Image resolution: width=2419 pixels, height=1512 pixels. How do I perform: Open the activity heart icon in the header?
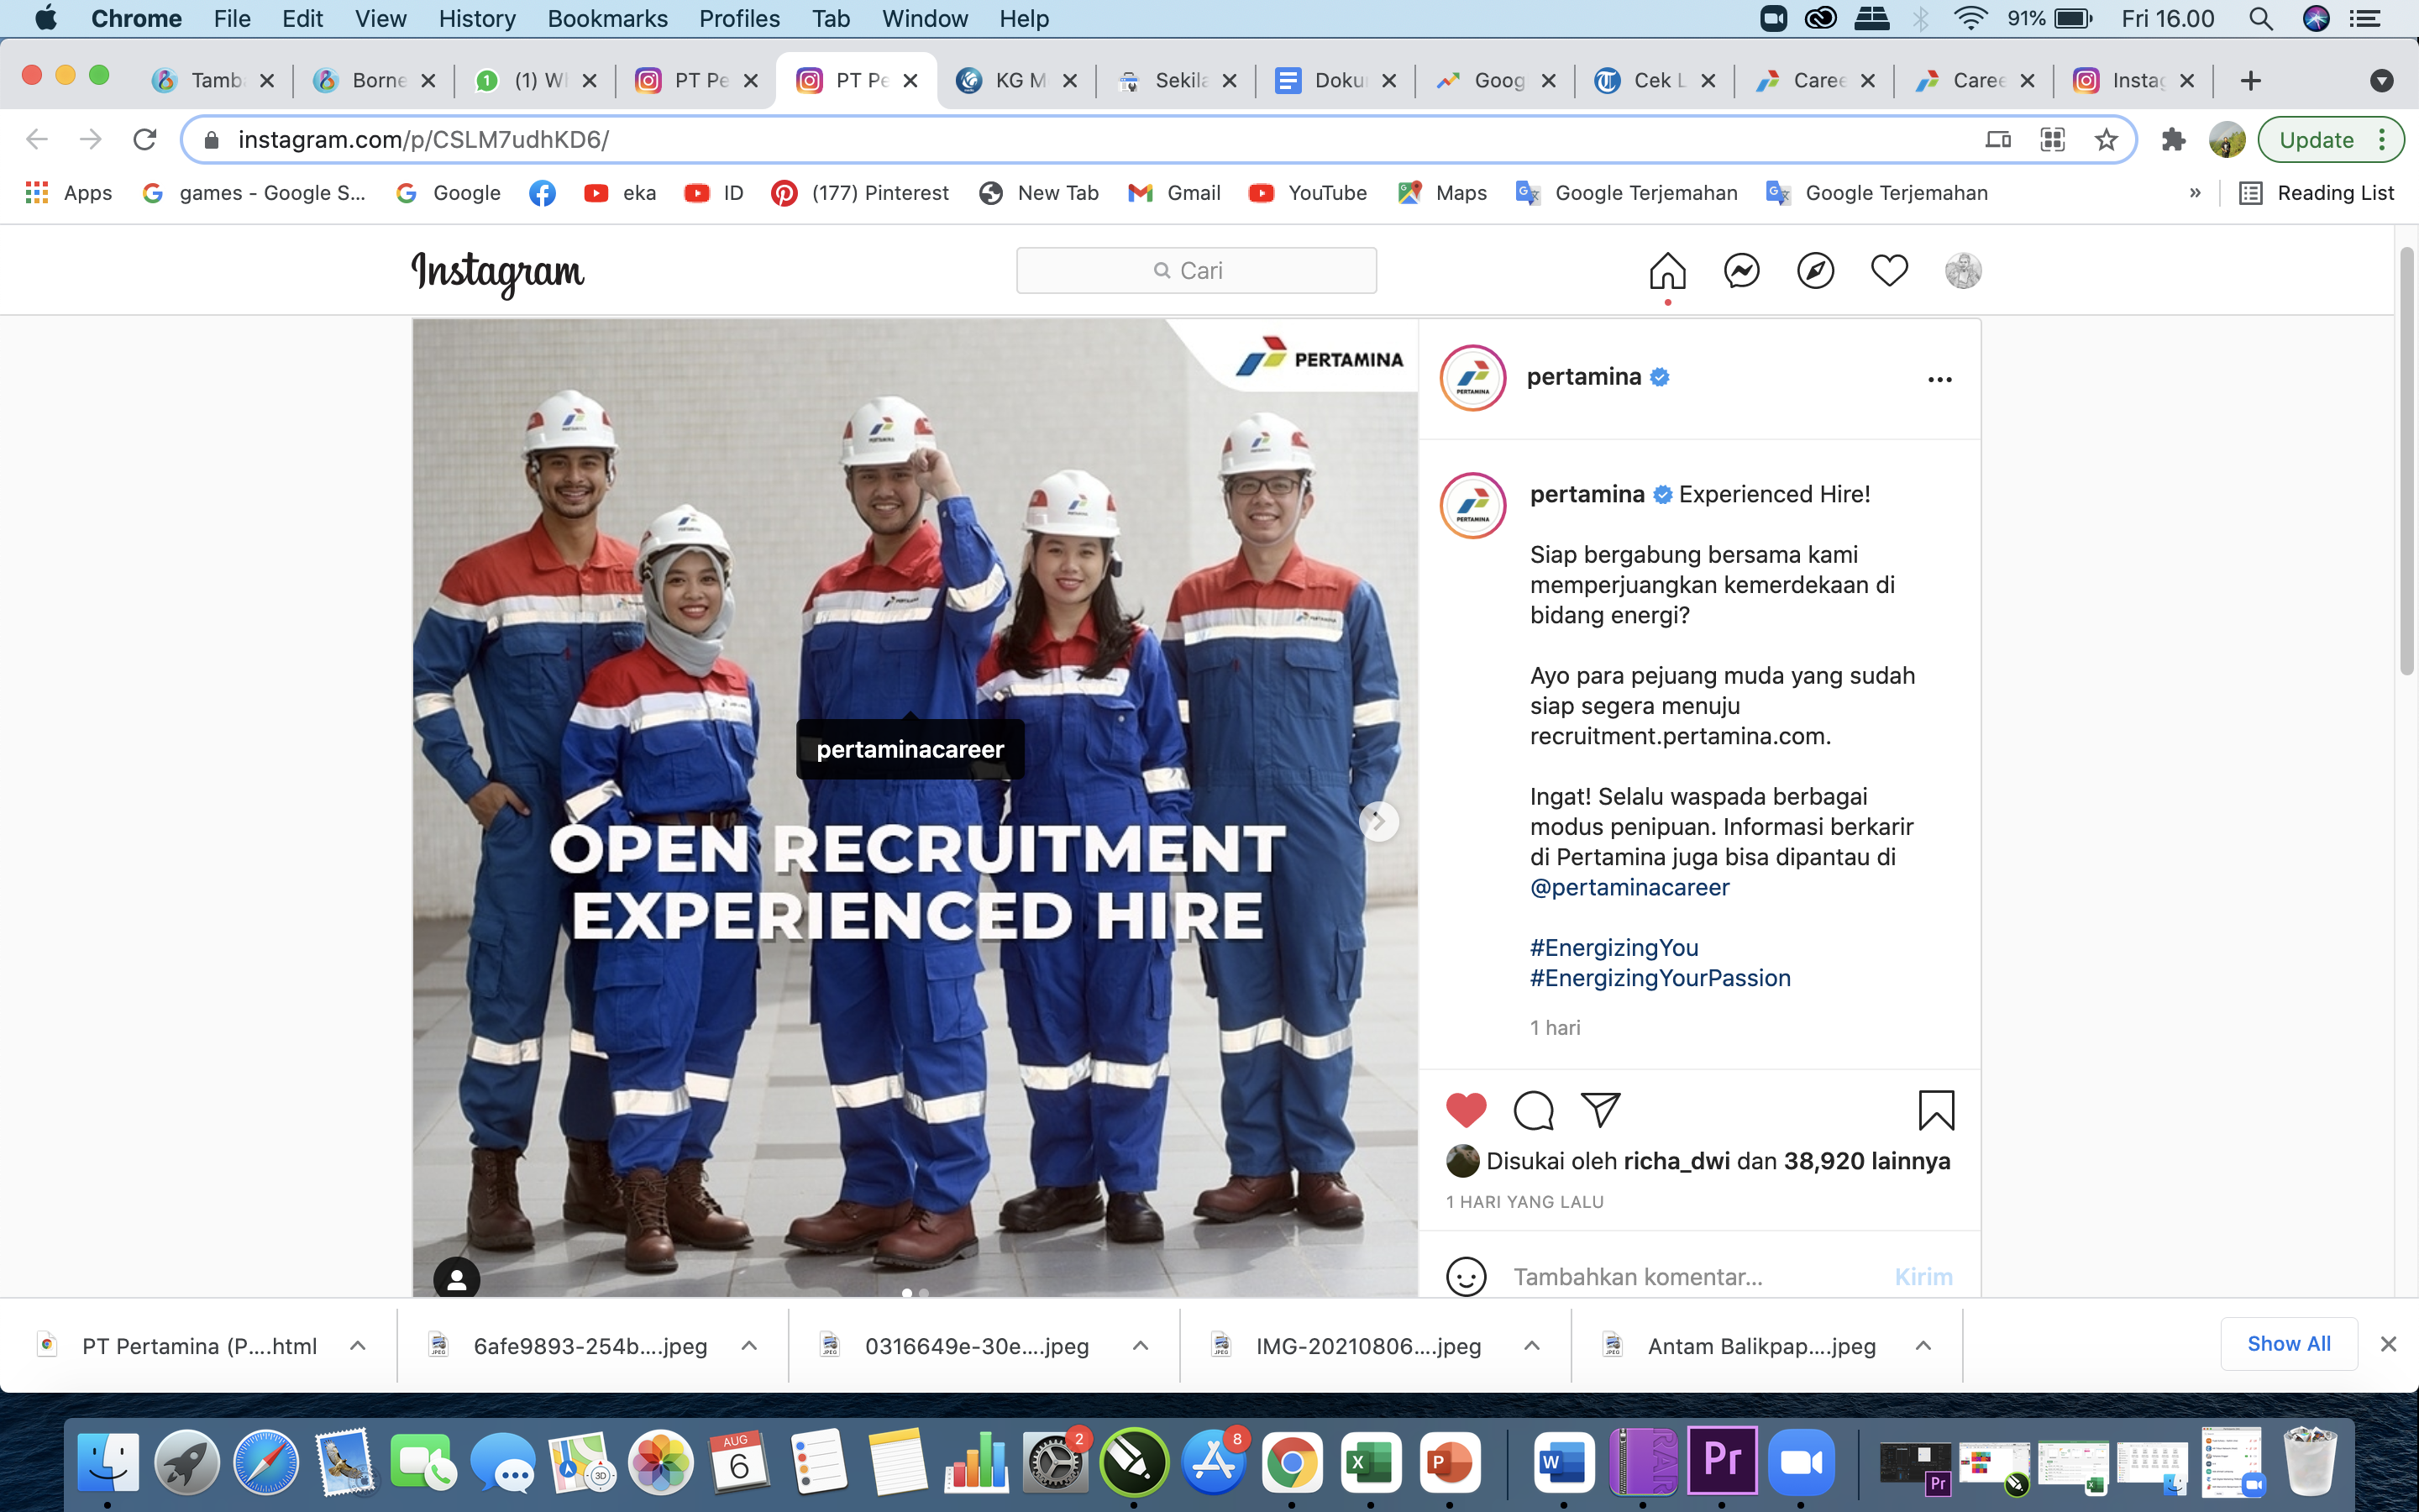pos(1888,271)
